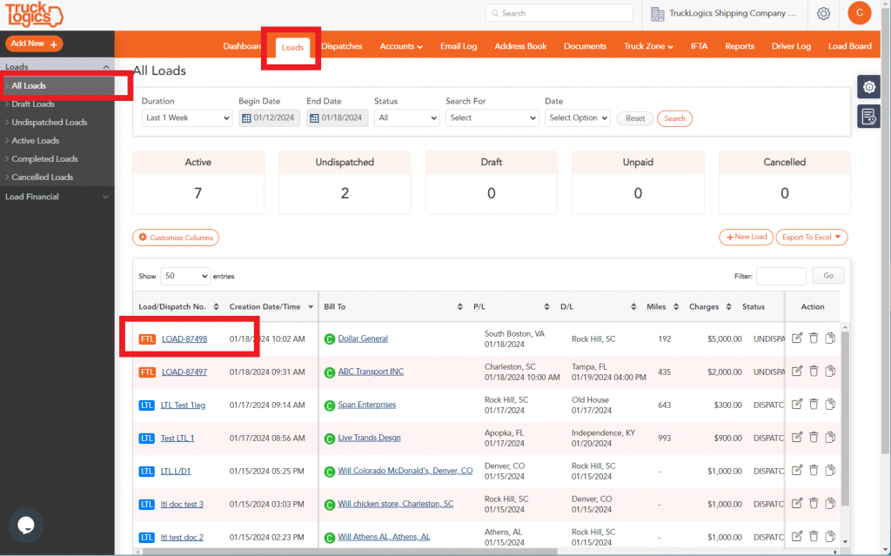Open the ABC Transport INC link

click(371, 372)
